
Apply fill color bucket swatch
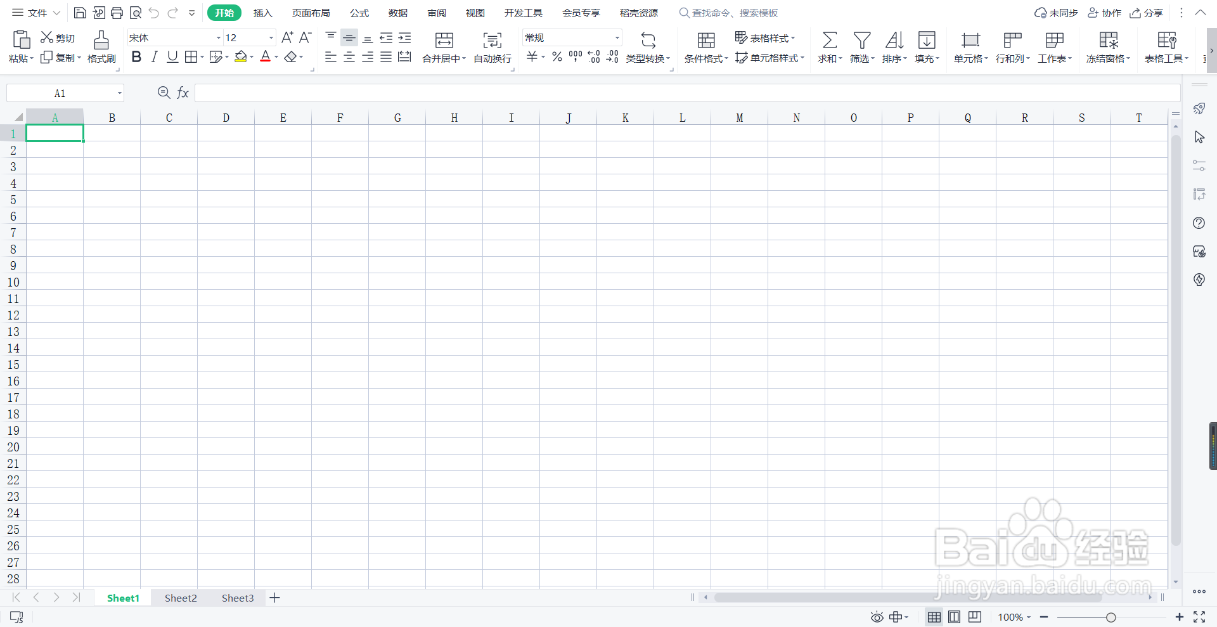[x=240, y=57]
